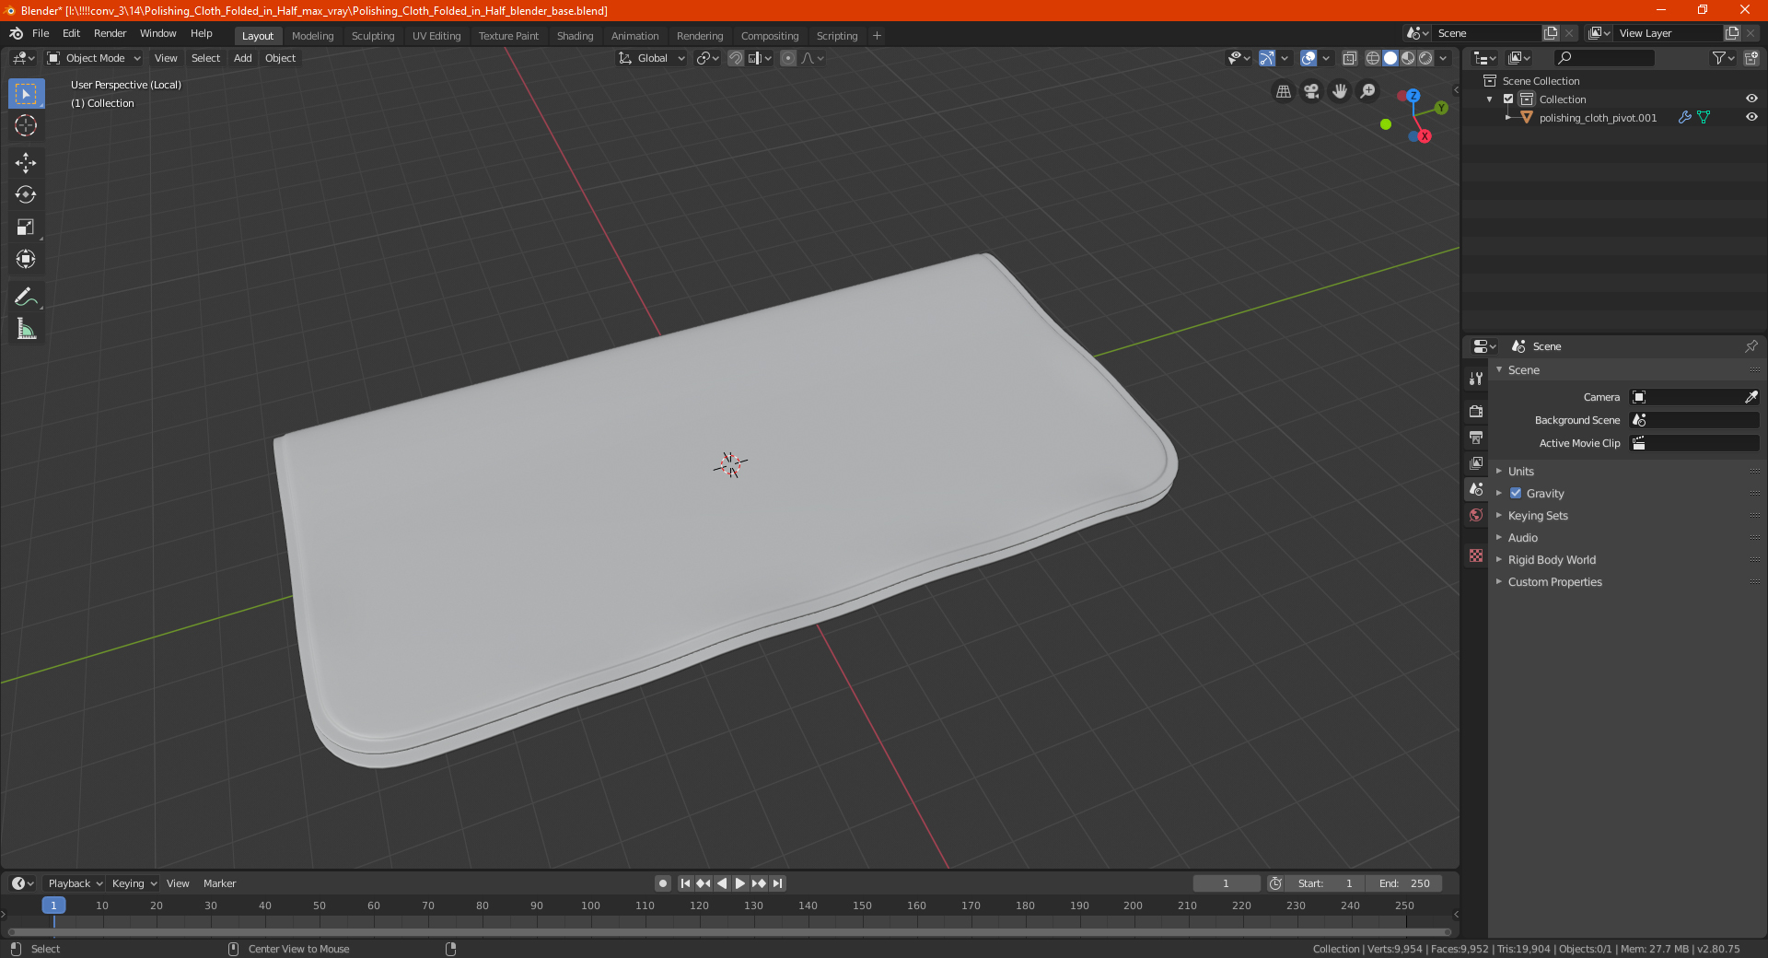Expand polishing_cloth_pivot.001 tree item
The image size is (1768, 958).
click(1508, 117)
